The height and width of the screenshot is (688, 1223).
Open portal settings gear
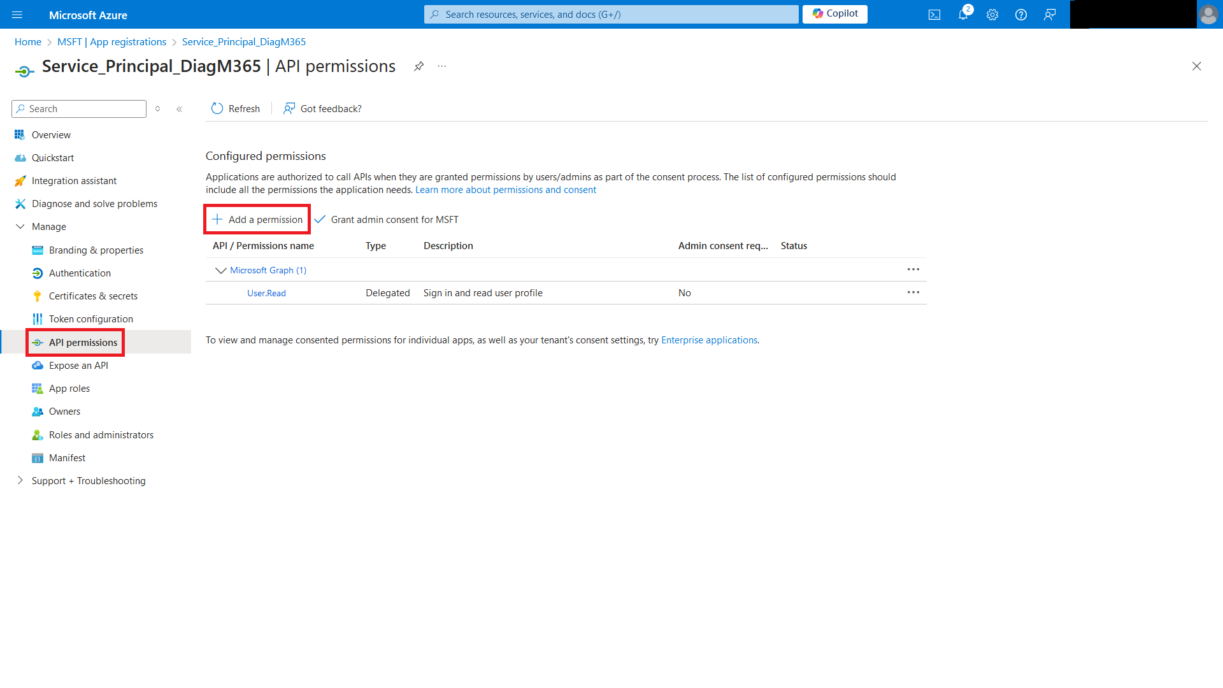[992, 15]
